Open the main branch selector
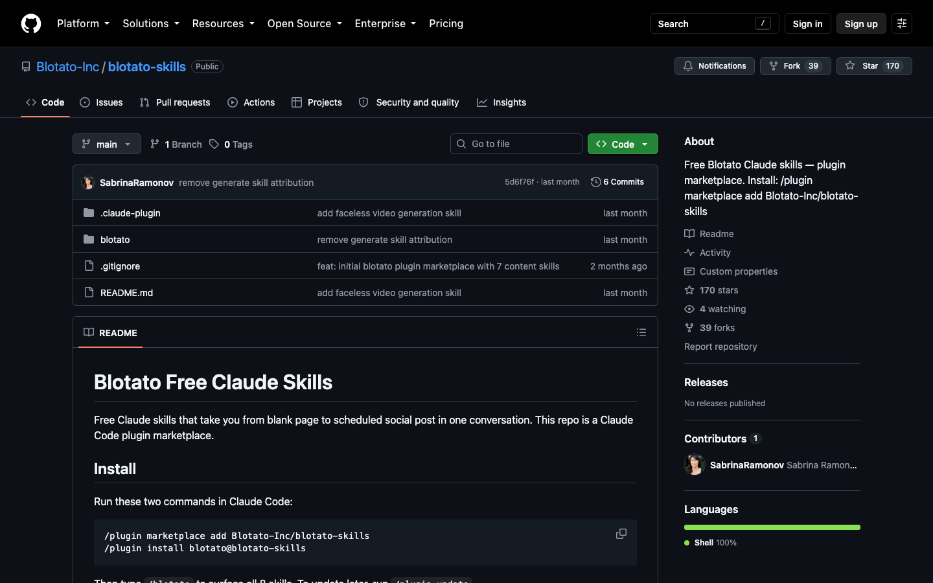The height and width of the screenshot is (583, 933). [x=107, y=144]
